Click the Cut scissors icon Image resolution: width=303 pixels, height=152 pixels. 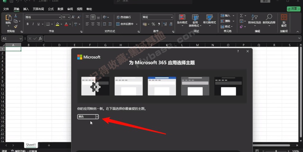point(16,16)
